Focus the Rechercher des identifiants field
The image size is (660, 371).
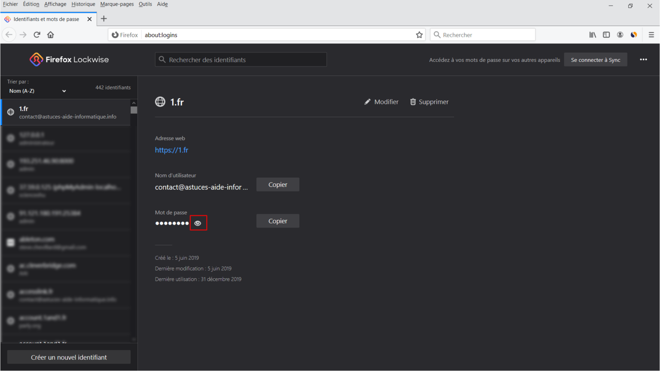pyautogui.click(x=241, y=60)
